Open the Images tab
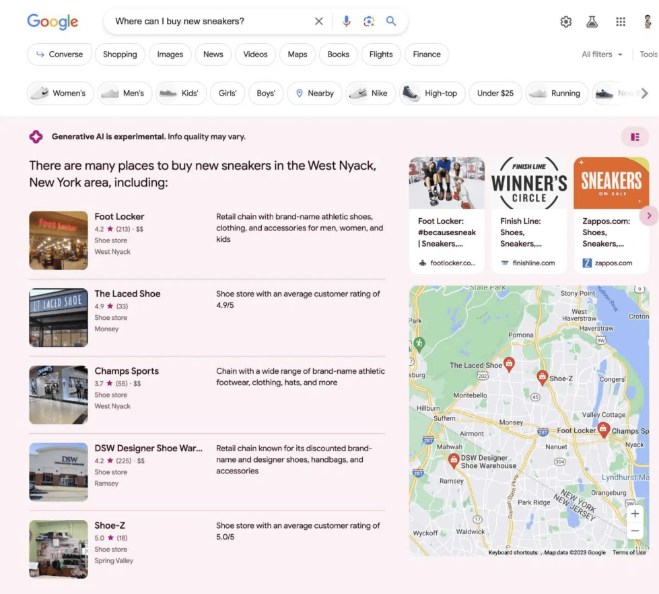The image size is (659, 594). pos(170,55)
